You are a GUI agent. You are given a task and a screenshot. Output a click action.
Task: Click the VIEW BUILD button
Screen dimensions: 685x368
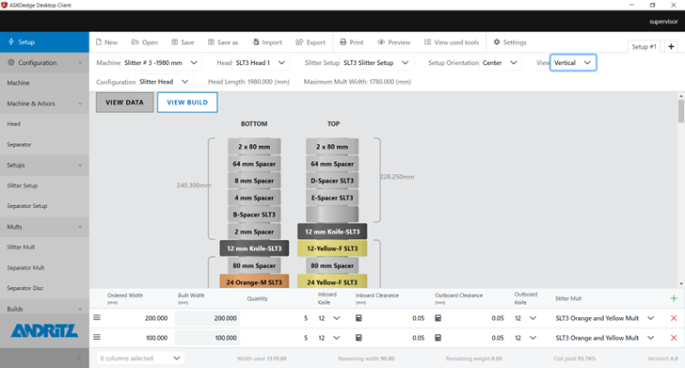click(x=187, y=103)
